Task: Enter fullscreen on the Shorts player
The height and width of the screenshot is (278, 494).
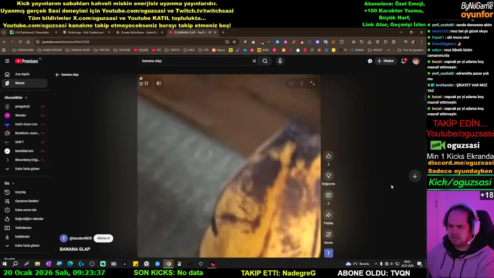Action: tap(313, 83)
